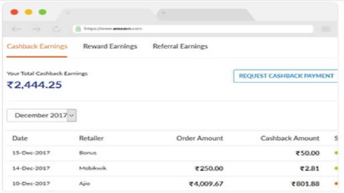
Task: Click the Order Amount column header
Action: (x=200, y=138)
